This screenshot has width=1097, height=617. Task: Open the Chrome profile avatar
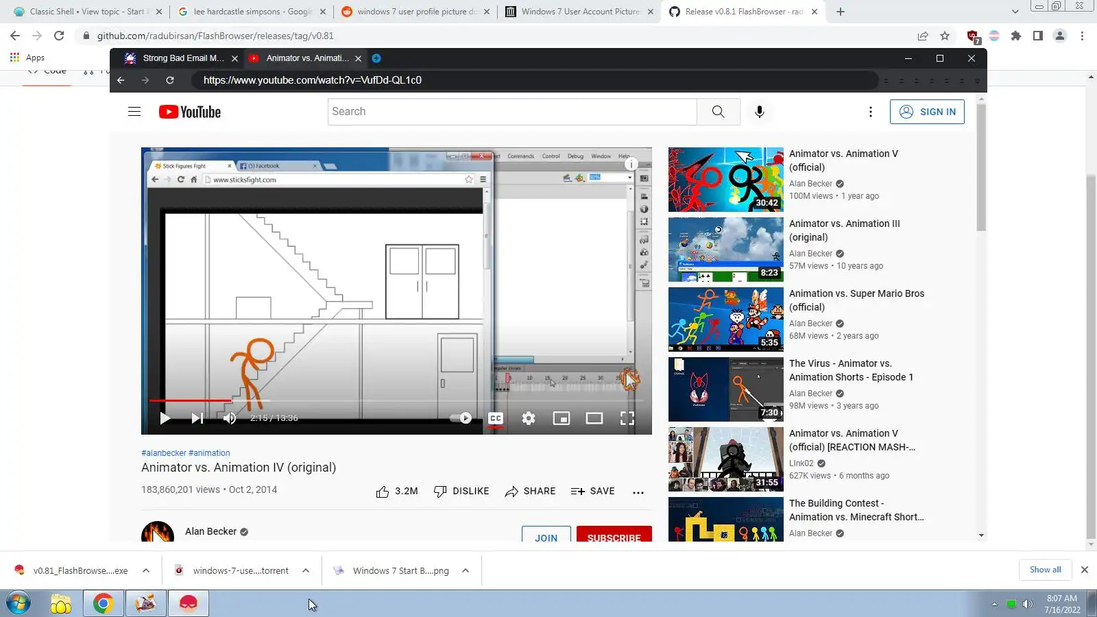1060,36
